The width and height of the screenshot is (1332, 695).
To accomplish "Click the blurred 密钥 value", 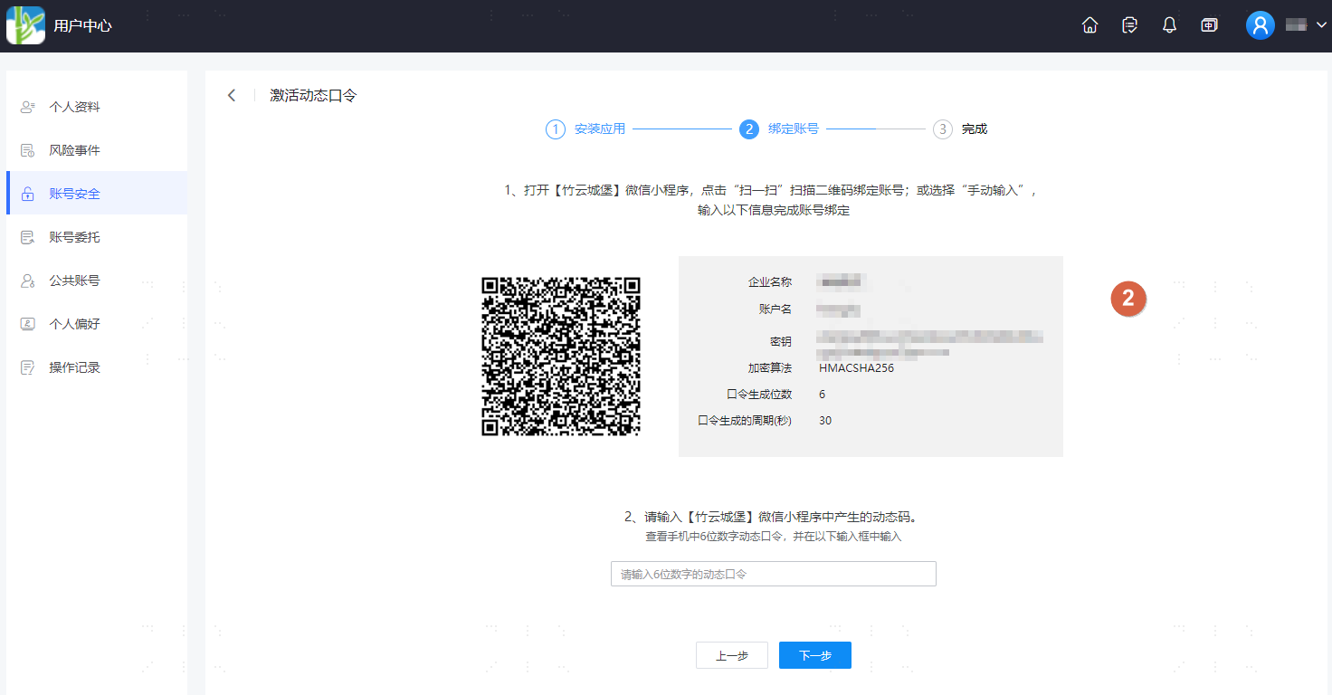I will pos(930,343).
